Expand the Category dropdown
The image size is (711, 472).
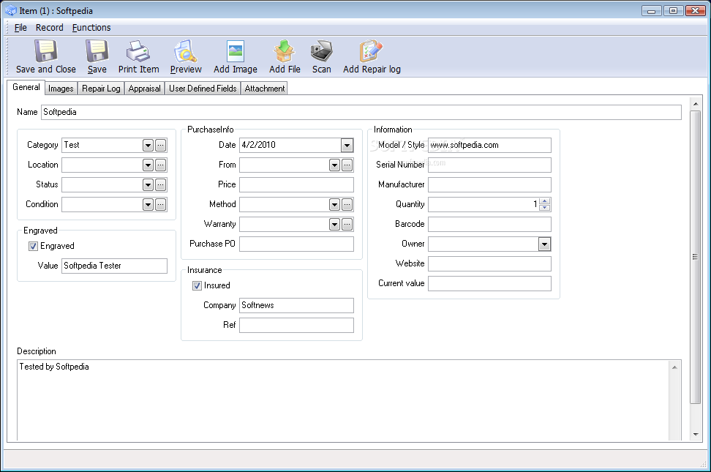coord(148,145)
